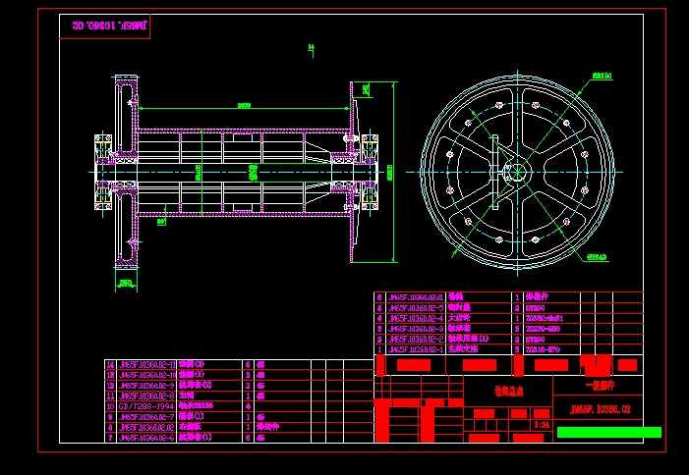689x475 pixels.
Task: Select part number JM65F.10360.02-7 in row 9
Action: tap(146, 417)
